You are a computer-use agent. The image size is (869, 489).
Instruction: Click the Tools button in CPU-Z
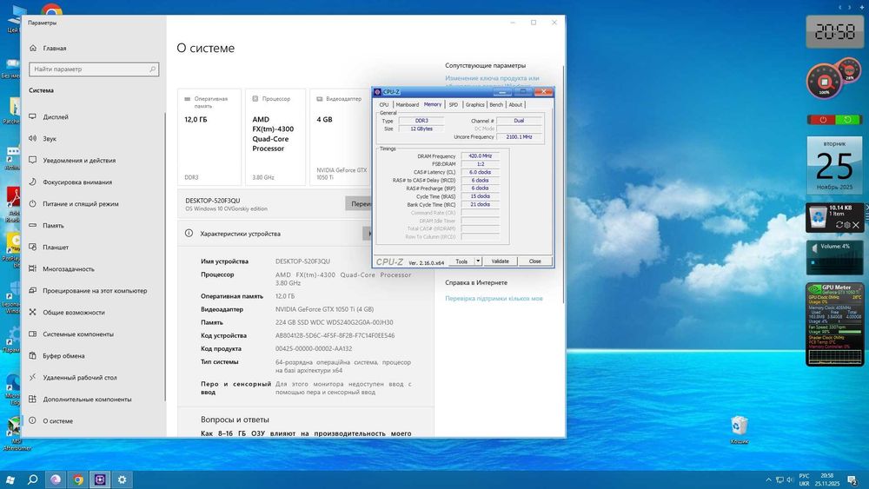461,261
